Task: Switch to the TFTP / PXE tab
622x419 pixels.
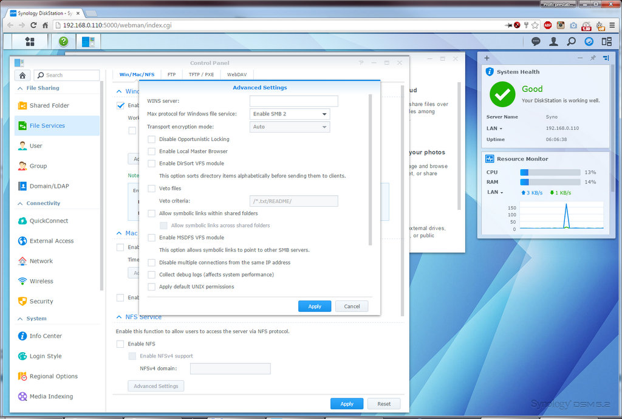Action: (201, 75)
